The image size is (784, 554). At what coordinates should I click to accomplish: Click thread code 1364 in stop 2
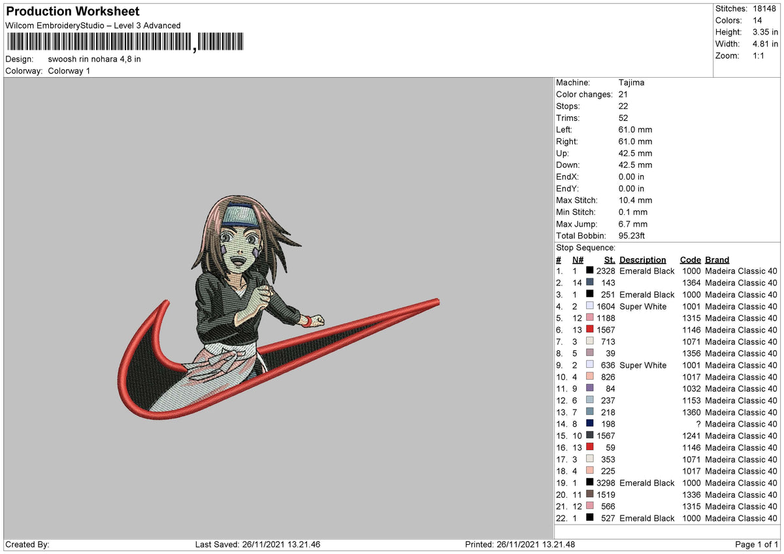691,282
